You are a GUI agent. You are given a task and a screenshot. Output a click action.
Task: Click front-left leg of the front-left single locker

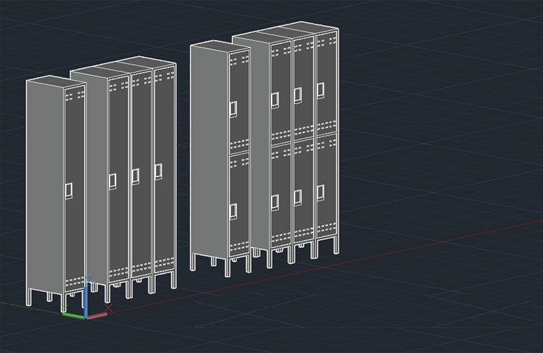(x=30, y=296)
